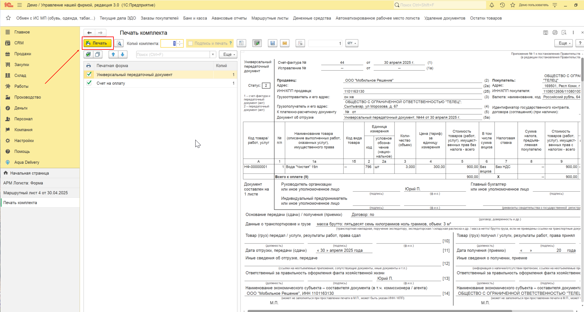Click the yellow Печать button
The image size is (584, 312).
point(97,43)
